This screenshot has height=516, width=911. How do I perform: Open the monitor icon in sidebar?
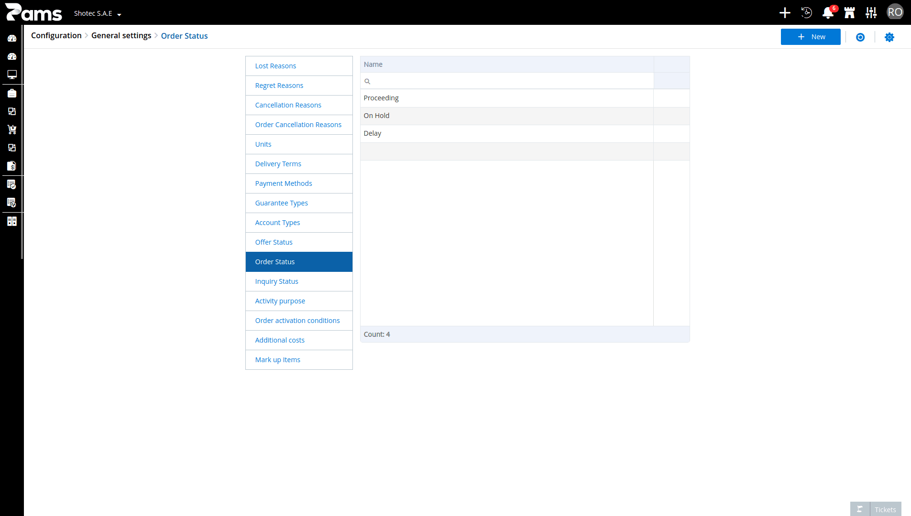pyautogui.click(x=12, y=75)
